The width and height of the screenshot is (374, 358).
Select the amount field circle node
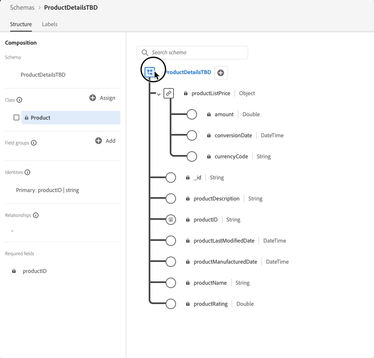click(192, 114)
